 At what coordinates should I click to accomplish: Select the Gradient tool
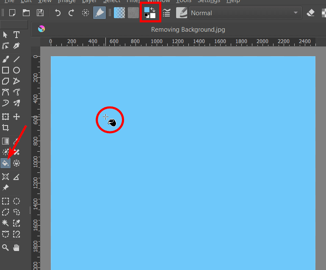click(x=6, y=141)
